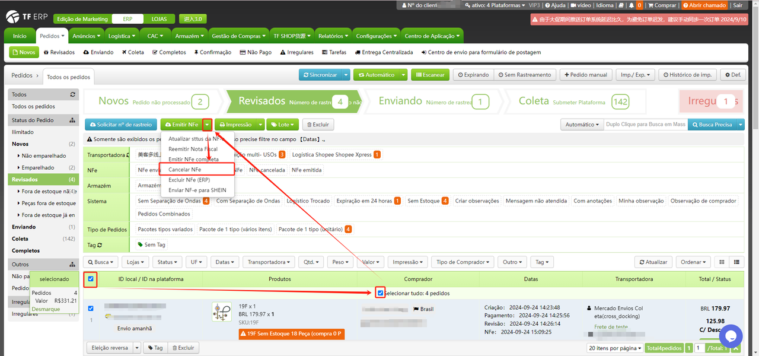Uncheck the first order row checkbox
Viewport: 759px width, 356px height.
[91, 309]
